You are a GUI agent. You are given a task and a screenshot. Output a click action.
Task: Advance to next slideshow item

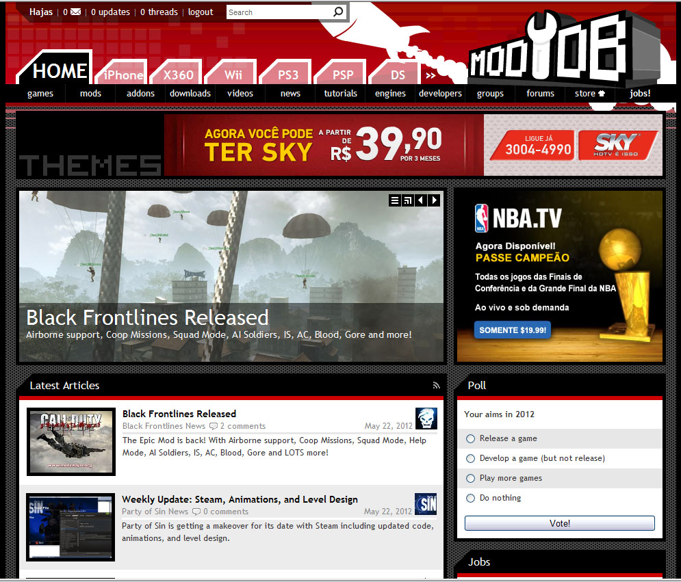[x=434, y=200]
